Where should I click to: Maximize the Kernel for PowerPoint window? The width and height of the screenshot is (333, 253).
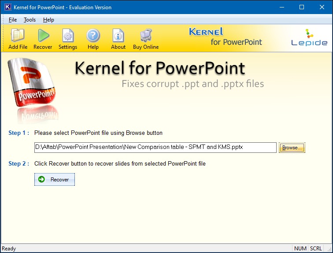[302, 7]
